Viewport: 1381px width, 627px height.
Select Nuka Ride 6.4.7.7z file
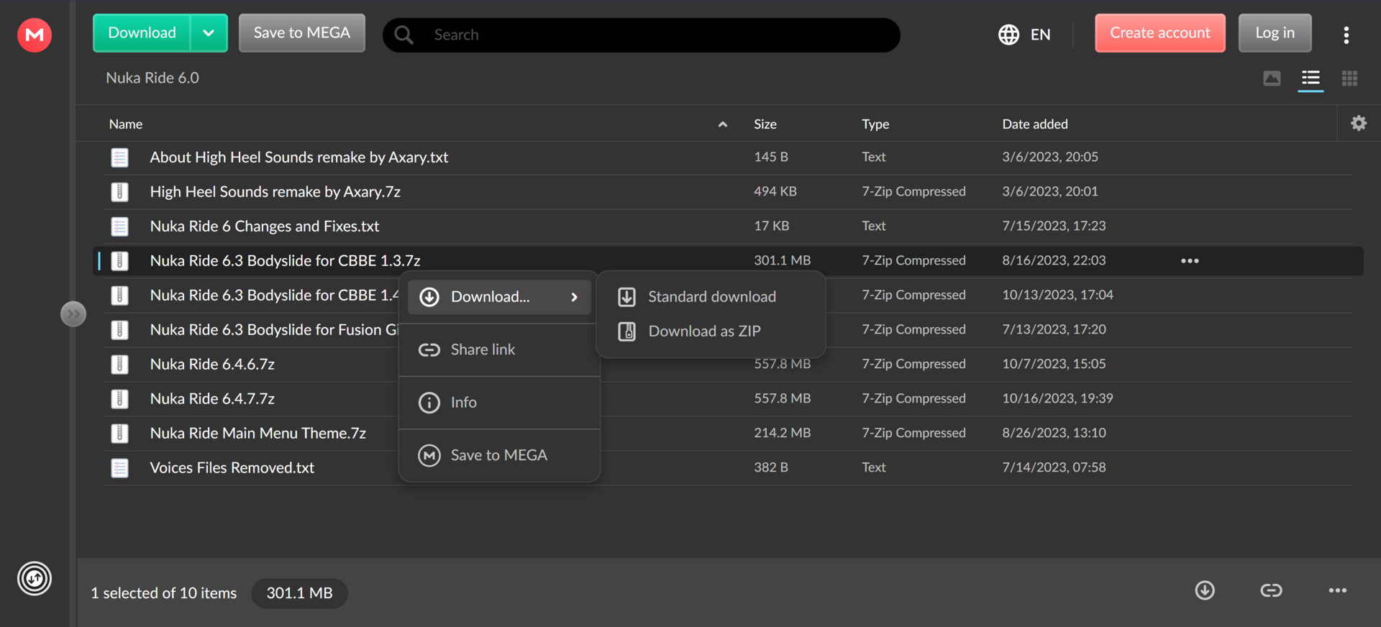[x=212, y=399]
